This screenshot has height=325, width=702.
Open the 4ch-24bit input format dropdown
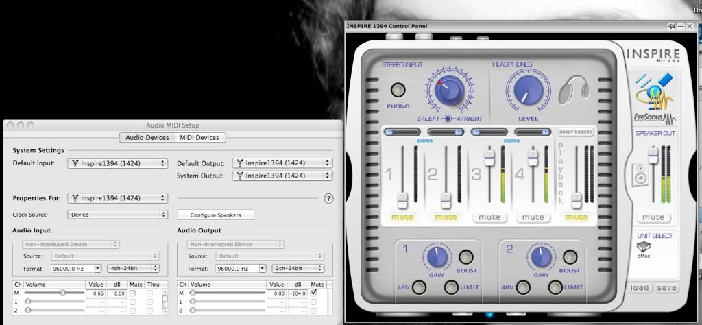coord(134,269)
